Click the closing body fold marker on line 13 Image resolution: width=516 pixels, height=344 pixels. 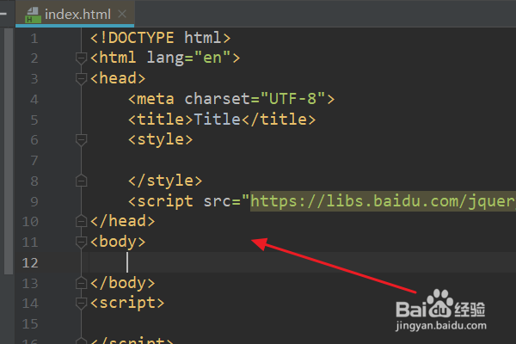click(81, 283)
